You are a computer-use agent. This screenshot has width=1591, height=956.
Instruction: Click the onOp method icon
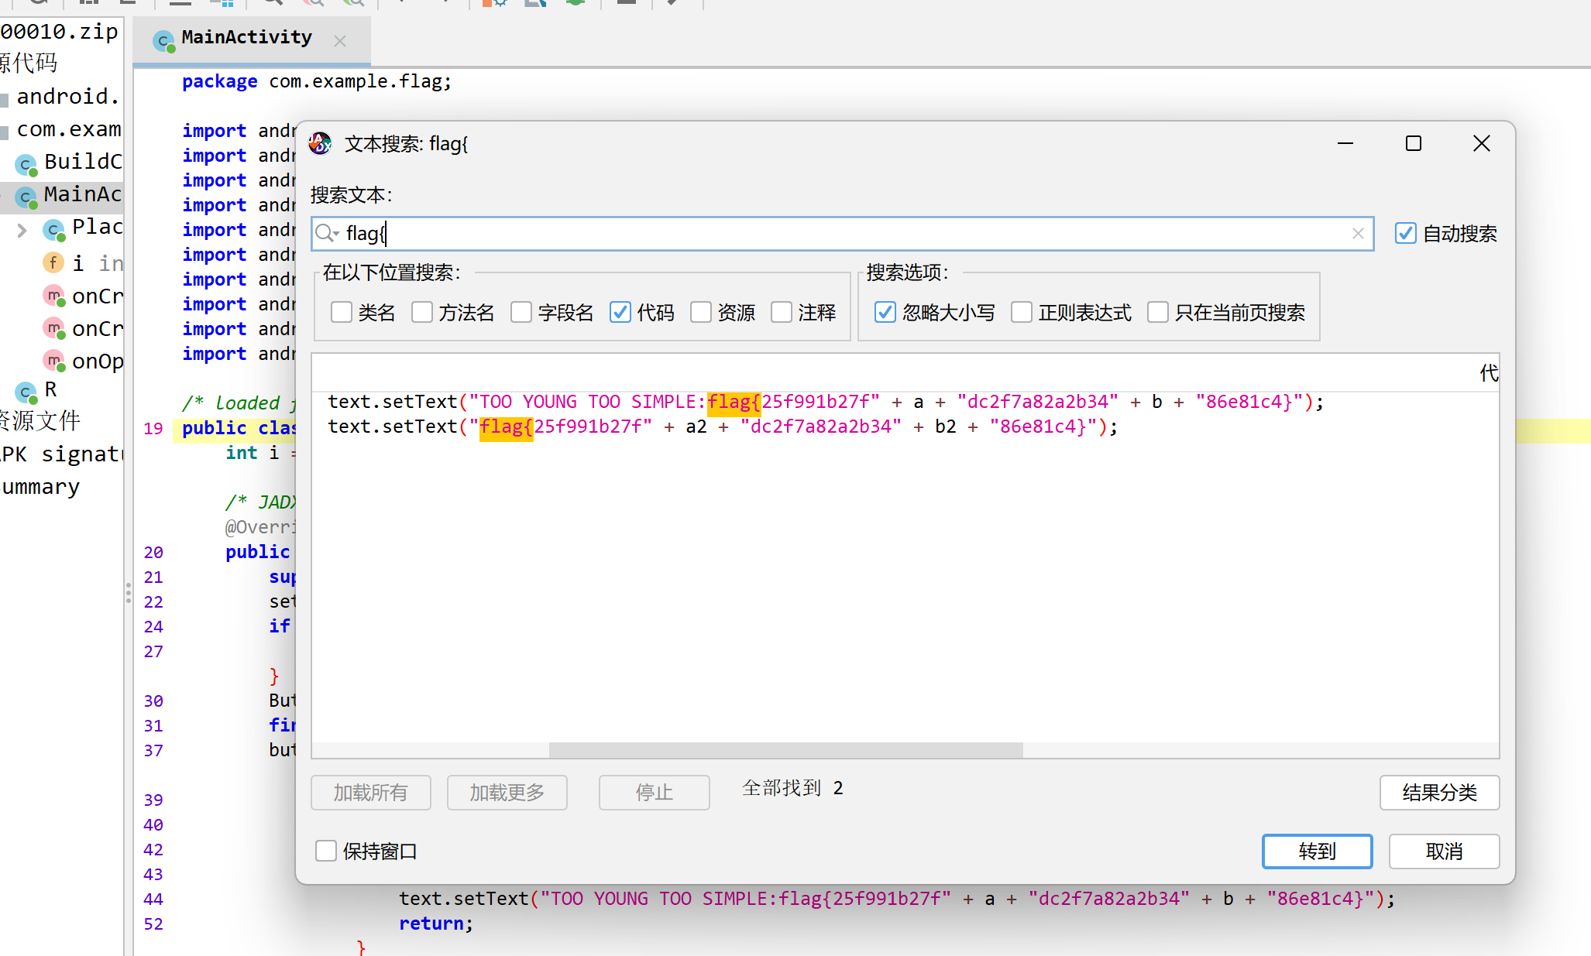pyautogui.click(x=53, y=361)
